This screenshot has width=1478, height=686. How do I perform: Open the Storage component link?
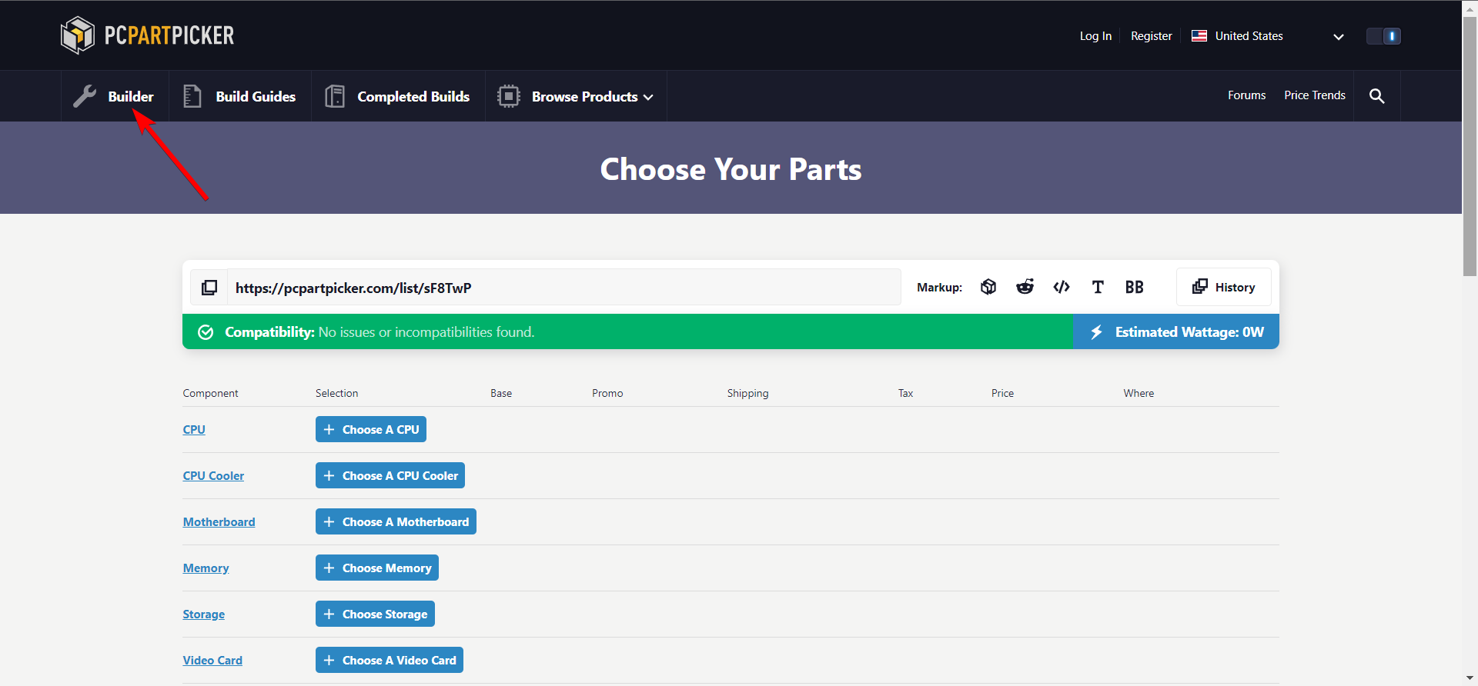click(x=204, y=614)
